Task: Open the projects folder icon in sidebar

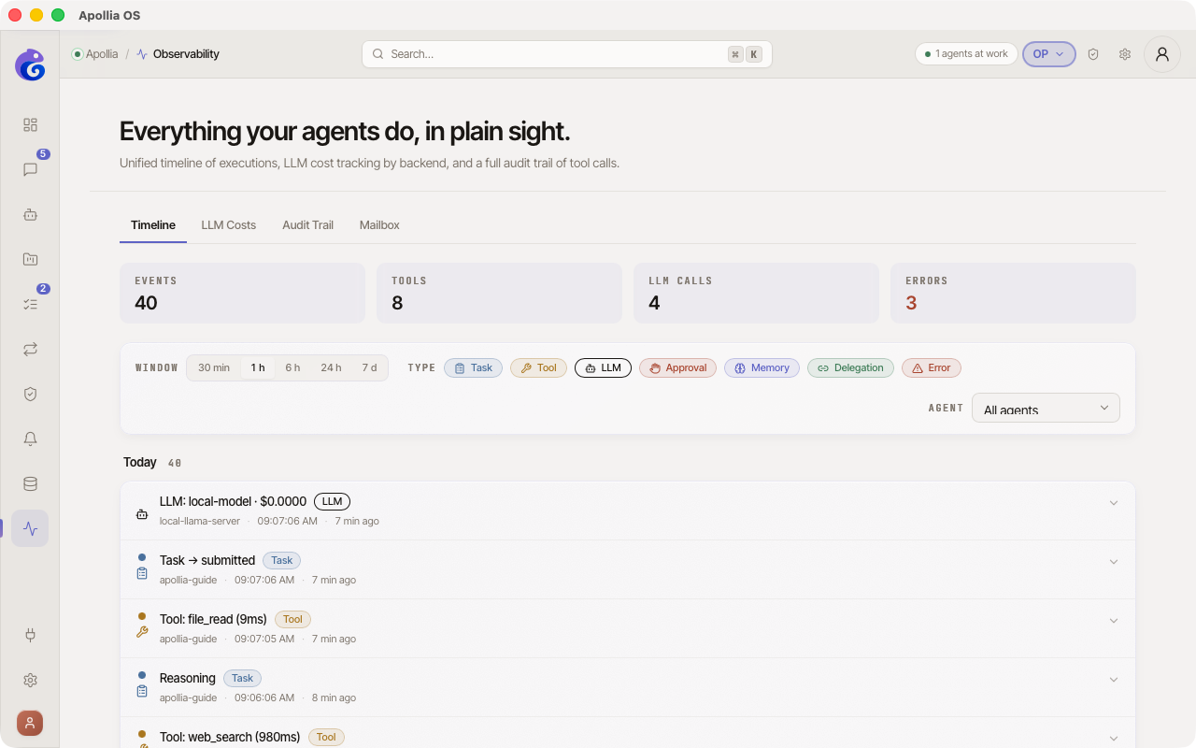Action: 30,259
